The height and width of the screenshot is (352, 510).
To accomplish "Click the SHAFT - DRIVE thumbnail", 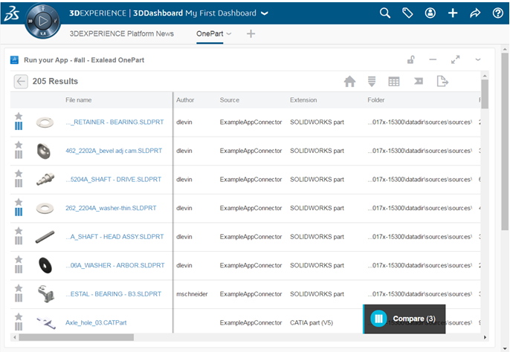I will tap(45, 179).
